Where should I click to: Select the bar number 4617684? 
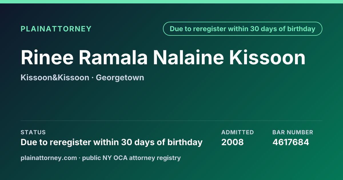pyautogui.click(x=291, y=142)
